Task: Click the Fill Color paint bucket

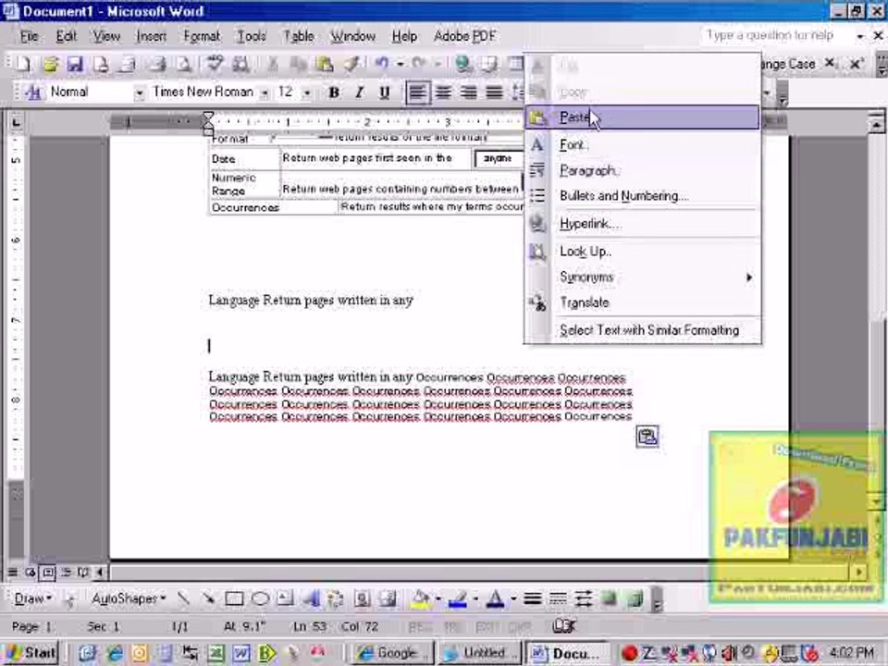Action: point(420,599)
